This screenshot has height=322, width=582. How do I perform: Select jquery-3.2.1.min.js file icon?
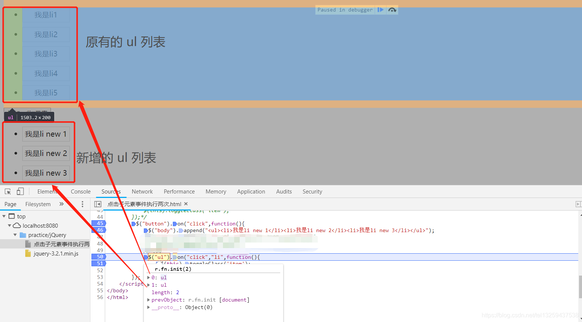tap(28, 253)
